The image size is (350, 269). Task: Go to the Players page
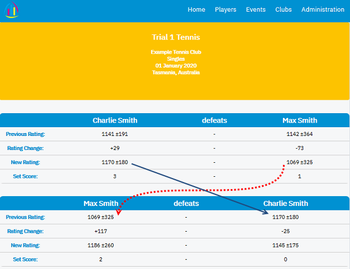[225, 10]
